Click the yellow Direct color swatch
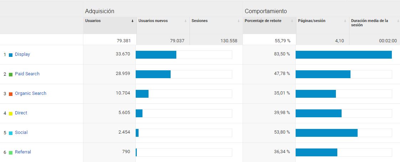This screenshot has width=400, height=162. click(x=11, y=113)
